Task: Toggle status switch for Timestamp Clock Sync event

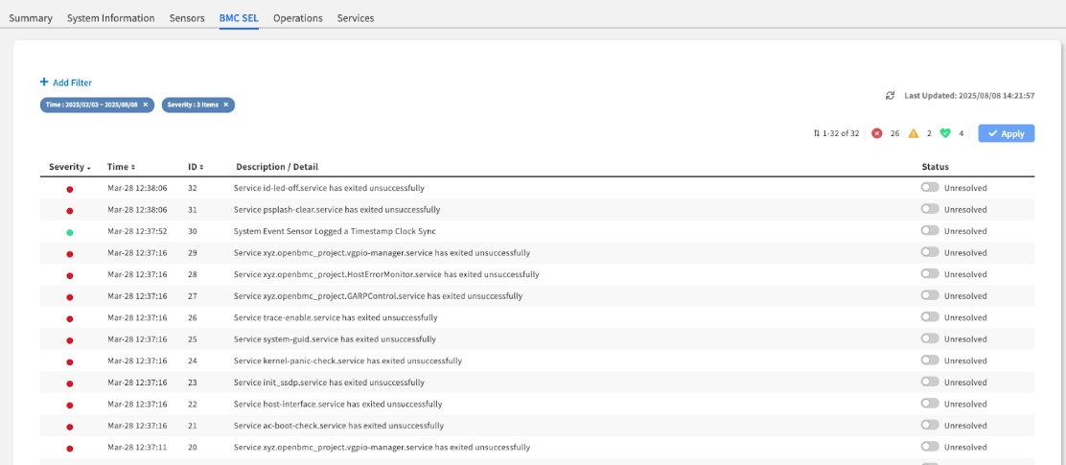Action: pyautogui.click(x=929, y=231)
